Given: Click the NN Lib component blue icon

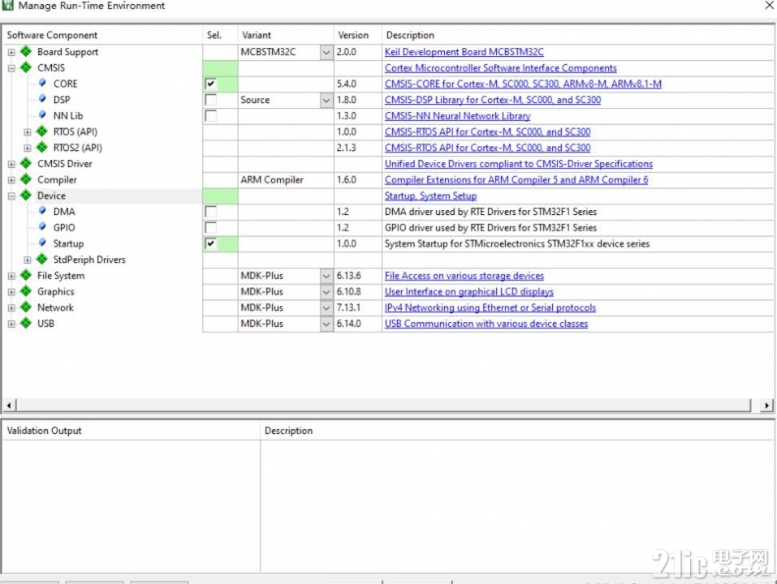Looking at the screenshot, I should [x=42, y=115].
